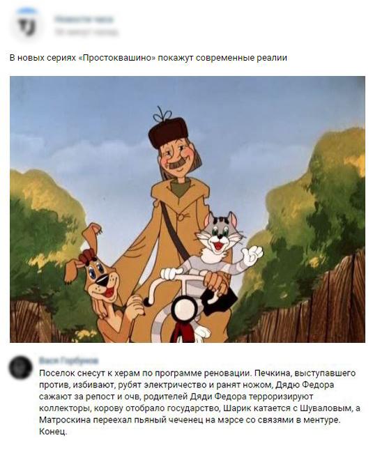Click the bicycle headlight in the picture

(x=183, y=308)
